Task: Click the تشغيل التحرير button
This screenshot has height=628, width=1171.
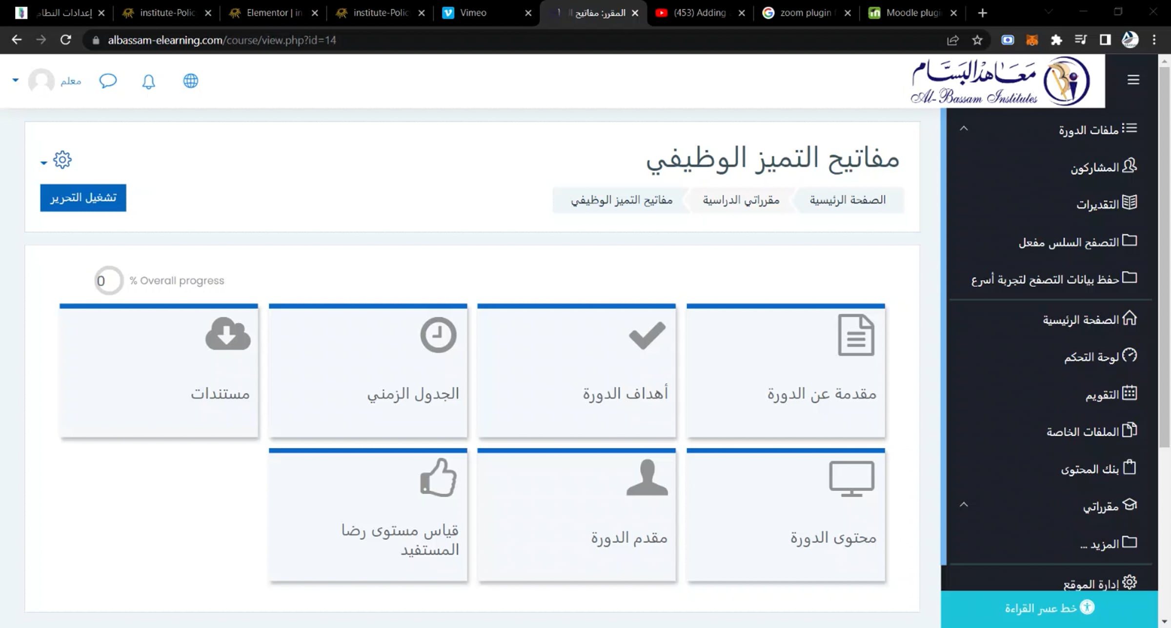Action: (83, 197)
